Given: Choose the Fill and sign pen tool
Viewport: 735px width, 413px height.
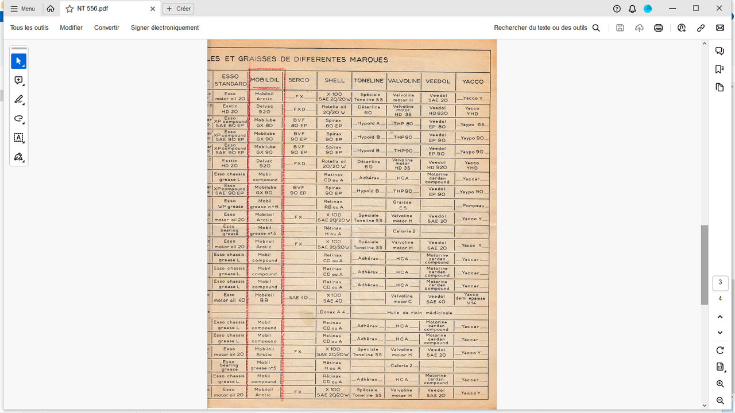Looking at the screenshot, I should (x=18, y=157).
